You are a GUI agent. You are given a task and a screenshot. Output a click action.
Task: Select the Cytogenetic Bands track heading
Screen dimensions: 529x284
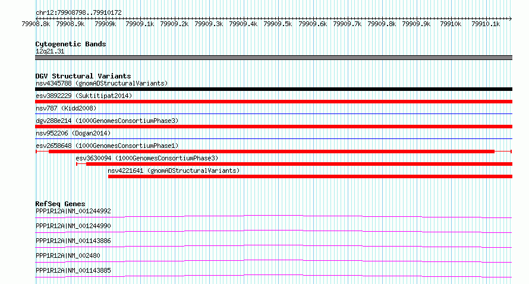[71, 44]
